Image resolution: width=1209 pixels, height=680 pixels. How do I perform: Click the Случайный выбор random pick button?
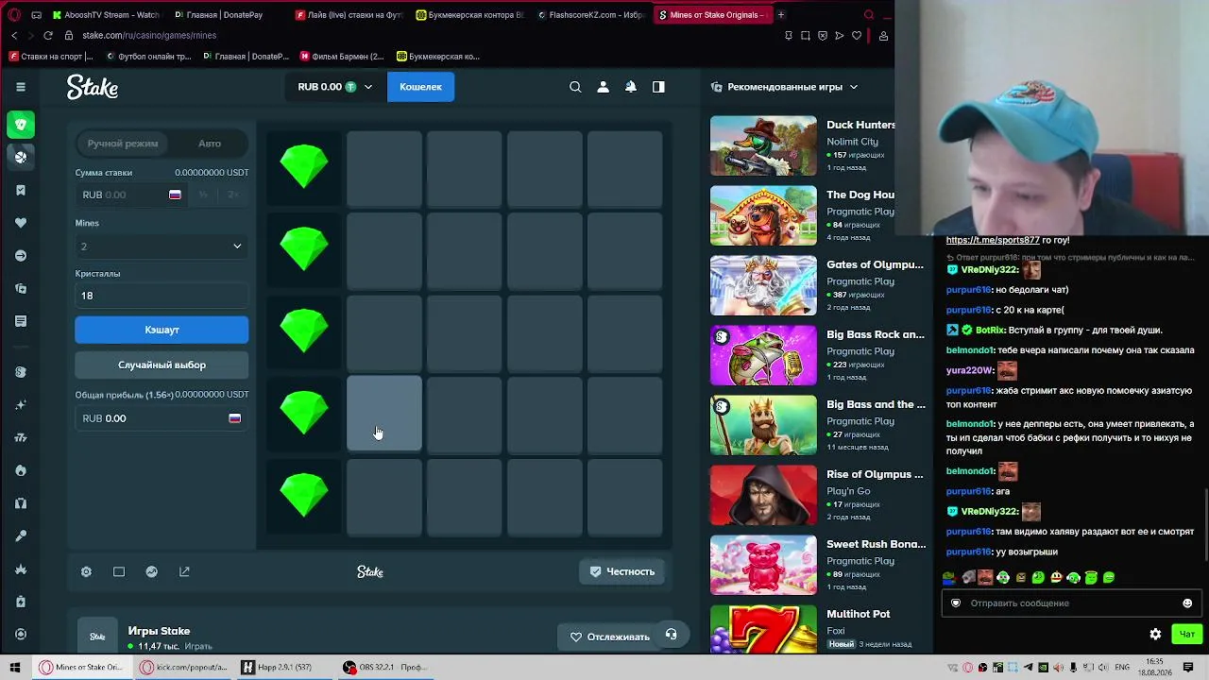click(x=162, y=365)
